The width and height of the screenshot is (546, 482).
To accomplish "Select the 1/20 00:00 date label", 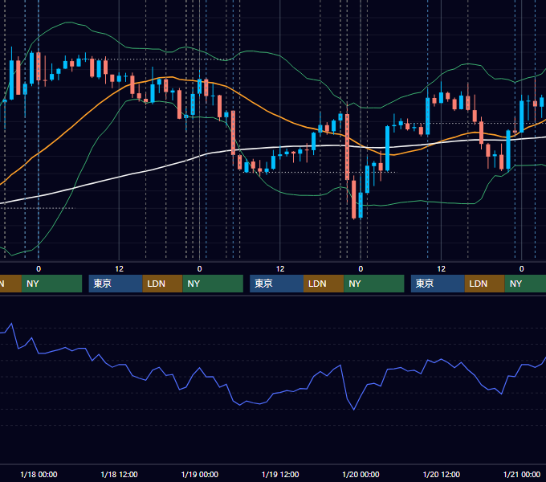I will (361, 474).
